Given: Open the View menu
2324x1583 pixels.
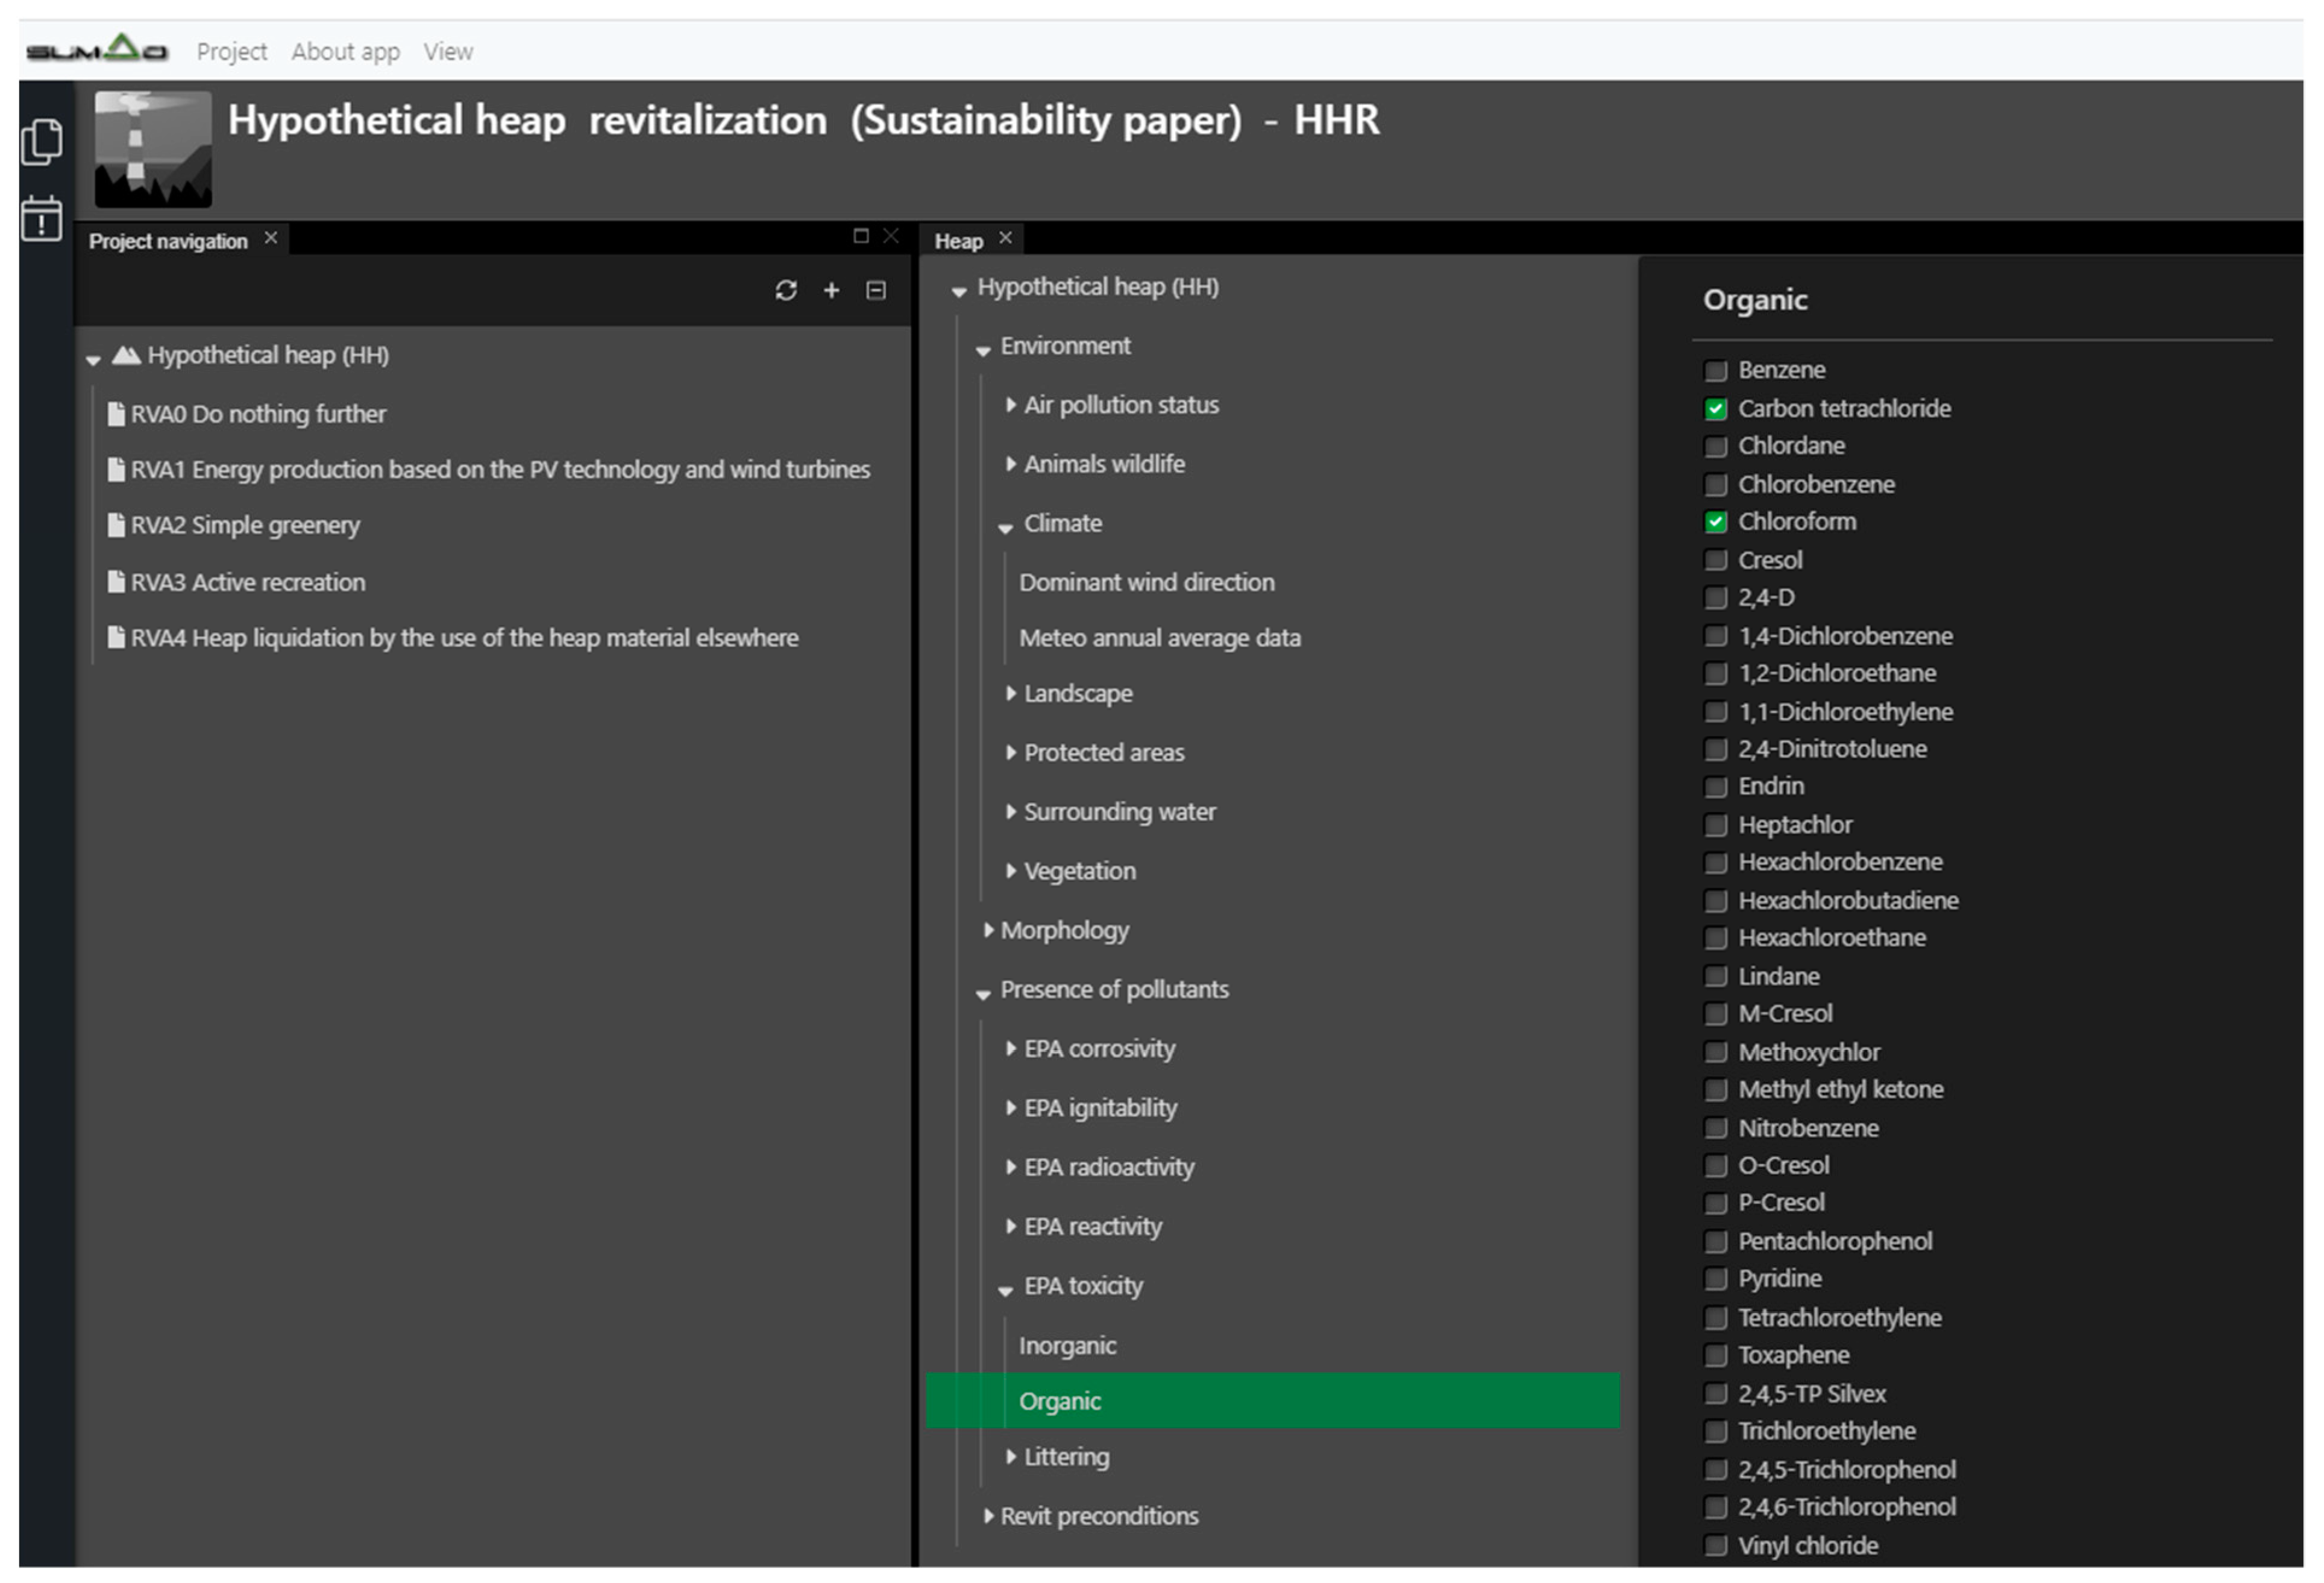Looking at the screenshot, I should [x=447, y=51].
